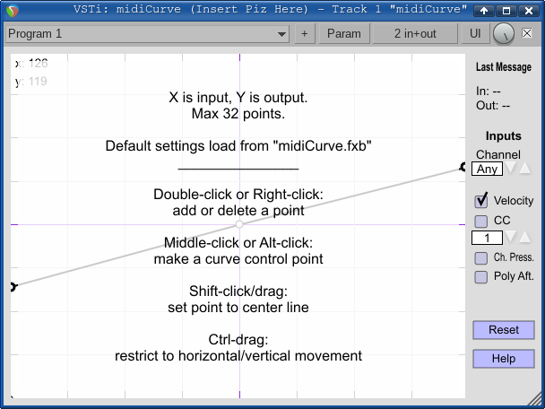Pin window with the up-arrow title button
Viewport: 545px width, 409px height.
click(x=484, y=11)
